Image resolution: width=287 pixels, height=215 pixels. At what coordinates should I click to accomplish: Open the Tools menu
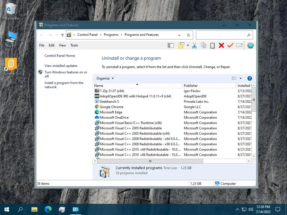(74, 45)
